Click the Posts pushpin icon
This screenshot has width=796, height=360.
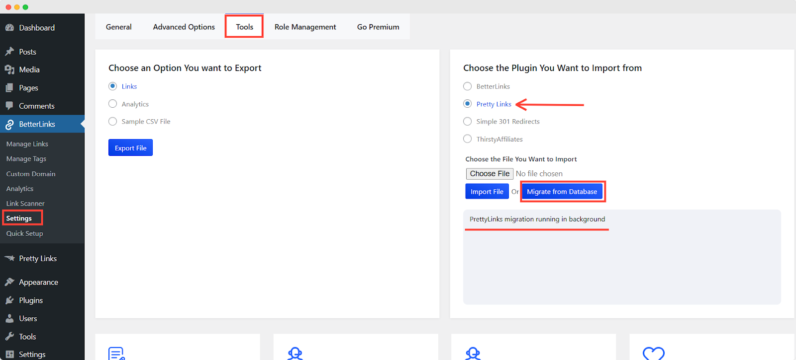tap(9, 52)
